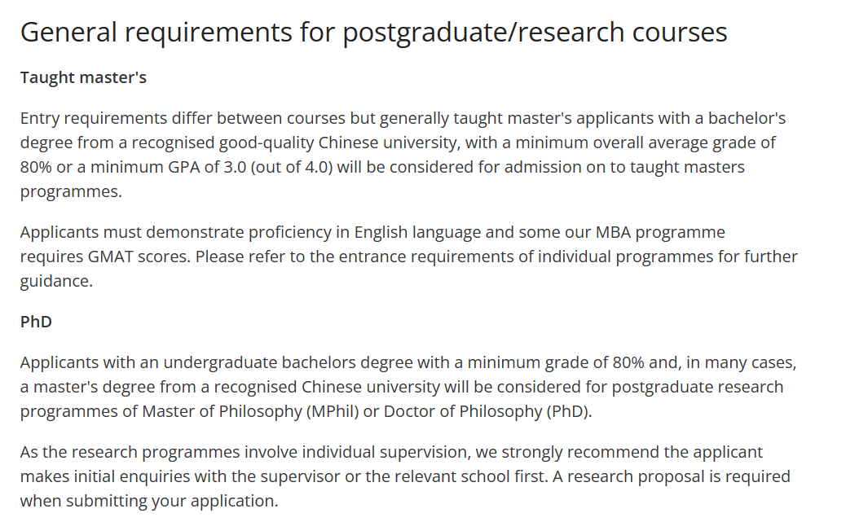Click the phrase 'good-quality Chinese university'
The height and width of the screenshot is (522, 846).
339,143
